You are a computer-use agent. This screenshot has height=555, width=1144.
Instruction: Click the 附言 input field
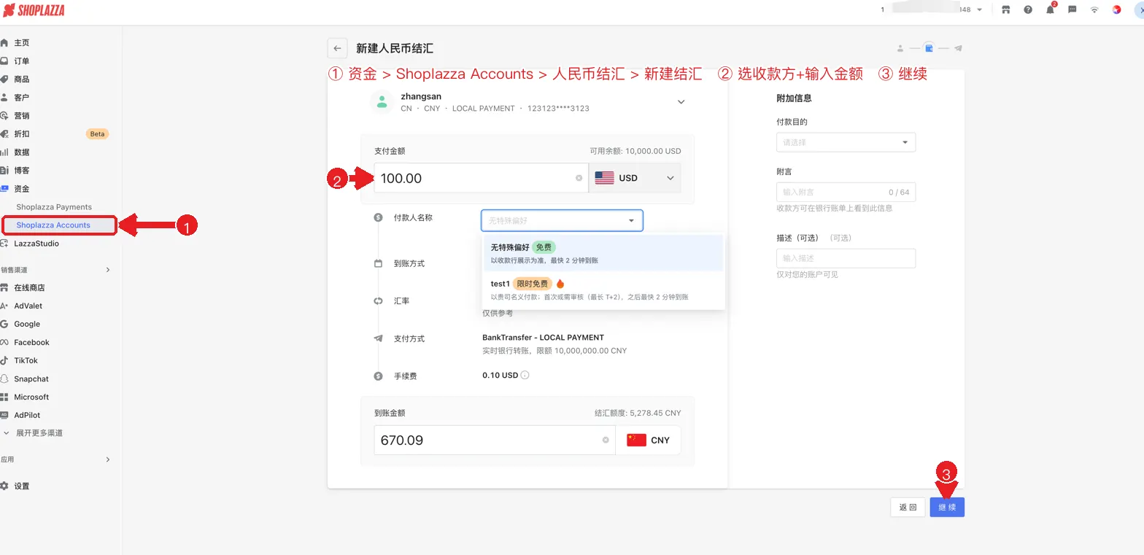846,192
